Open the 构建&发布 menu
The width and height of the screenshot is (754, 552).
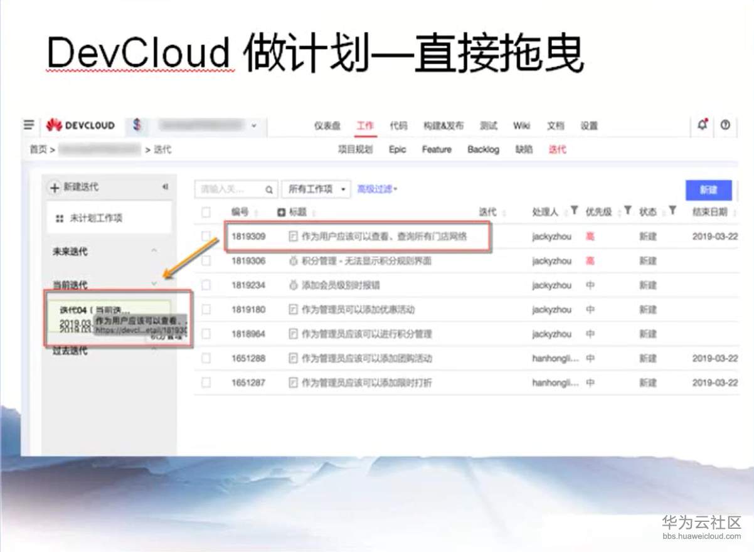(x=443, y=125)
